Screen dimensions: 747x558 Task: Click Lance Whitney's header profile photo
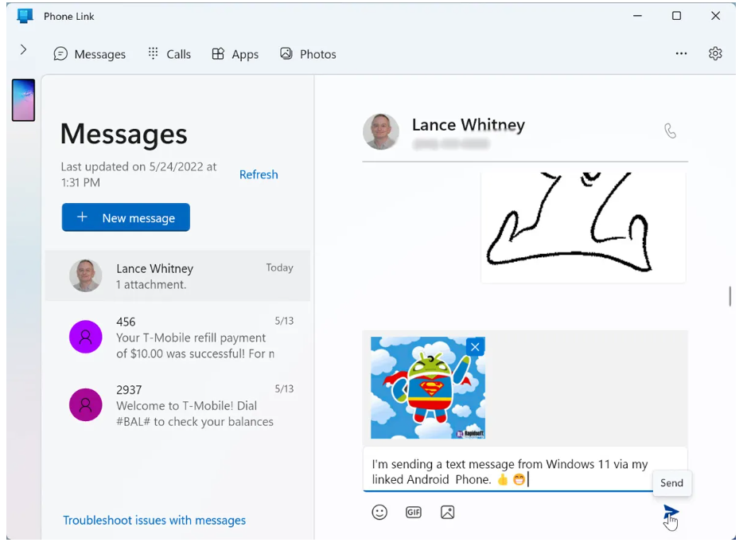coord(380,131)
